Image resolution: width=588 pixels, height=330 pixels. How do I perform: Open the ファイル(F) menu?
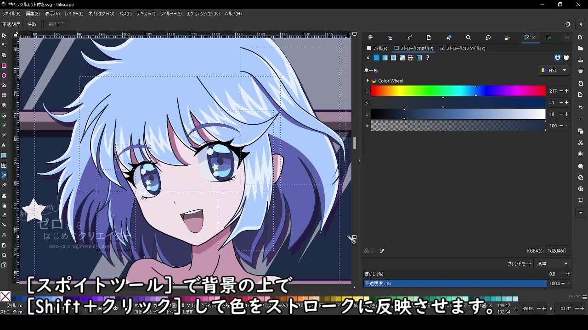click(x=11, y=14)
